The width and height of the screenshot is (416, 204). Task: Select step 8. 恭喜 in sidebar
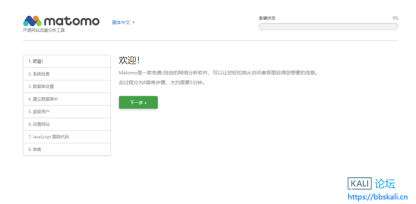(x=67, y=149)
